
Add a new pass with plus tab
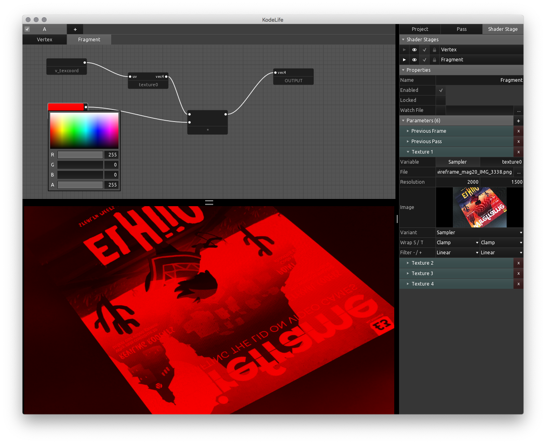click(75, 29)
